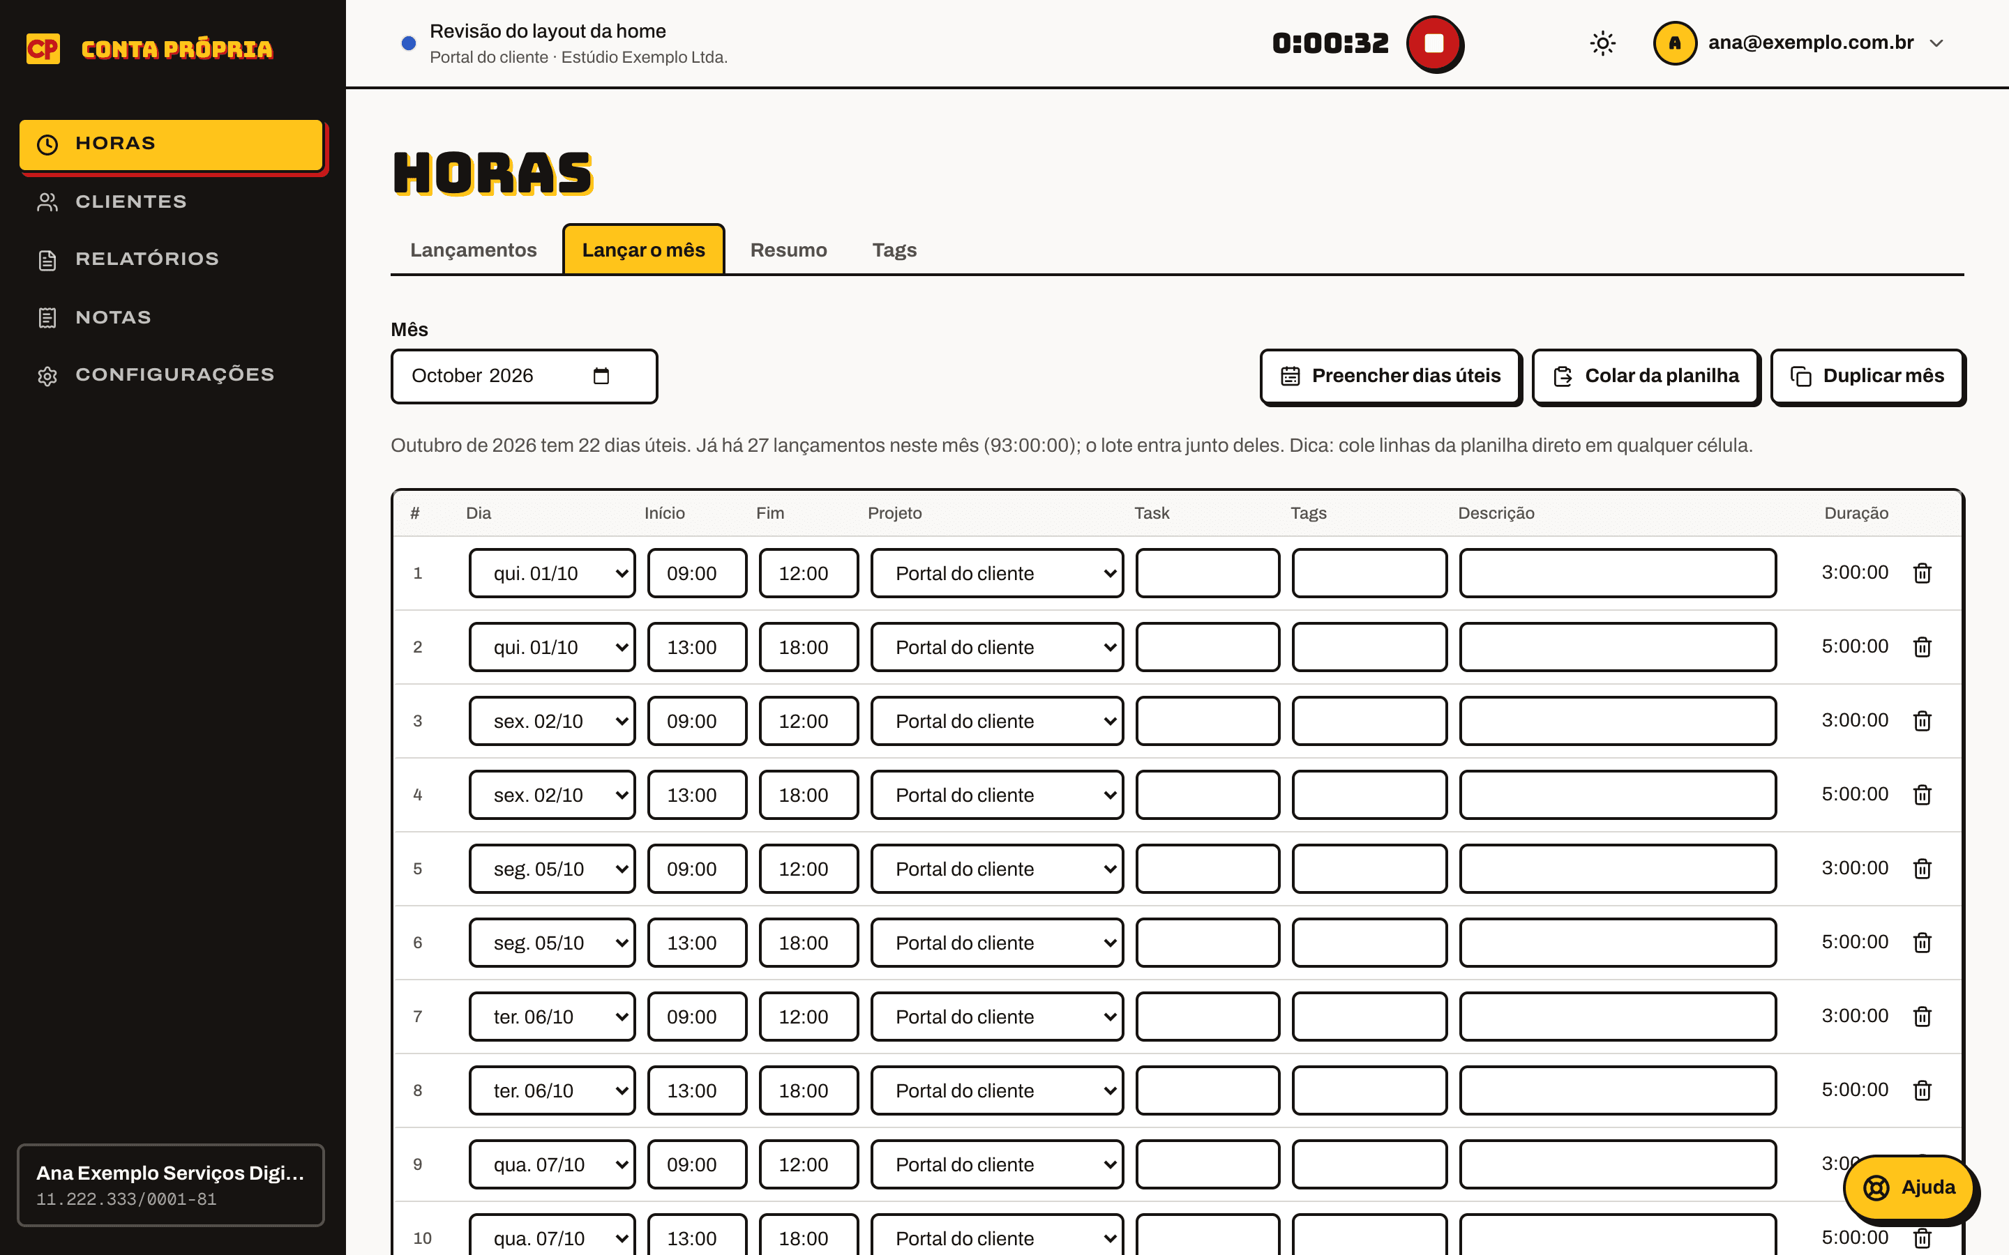Go to Horas in the sidebar
The image size is (2009, 1255).
(172, 144)
